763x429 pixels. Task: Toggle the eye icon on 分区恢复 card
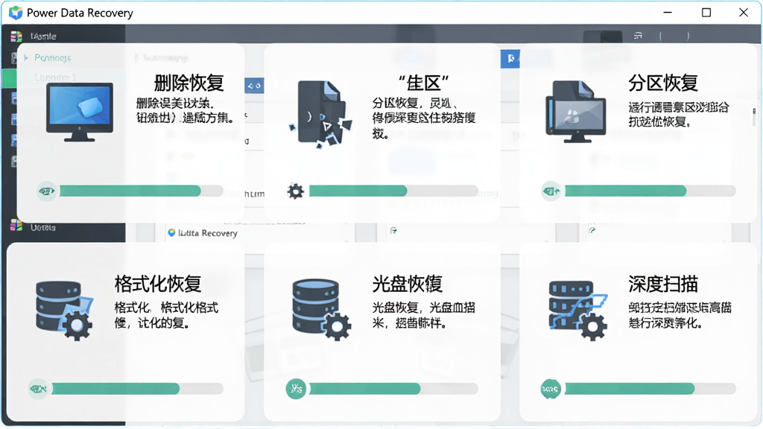551,191
